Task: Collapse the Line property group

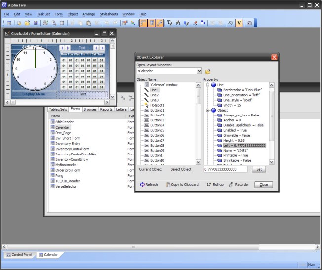Action: coord(208,85)
